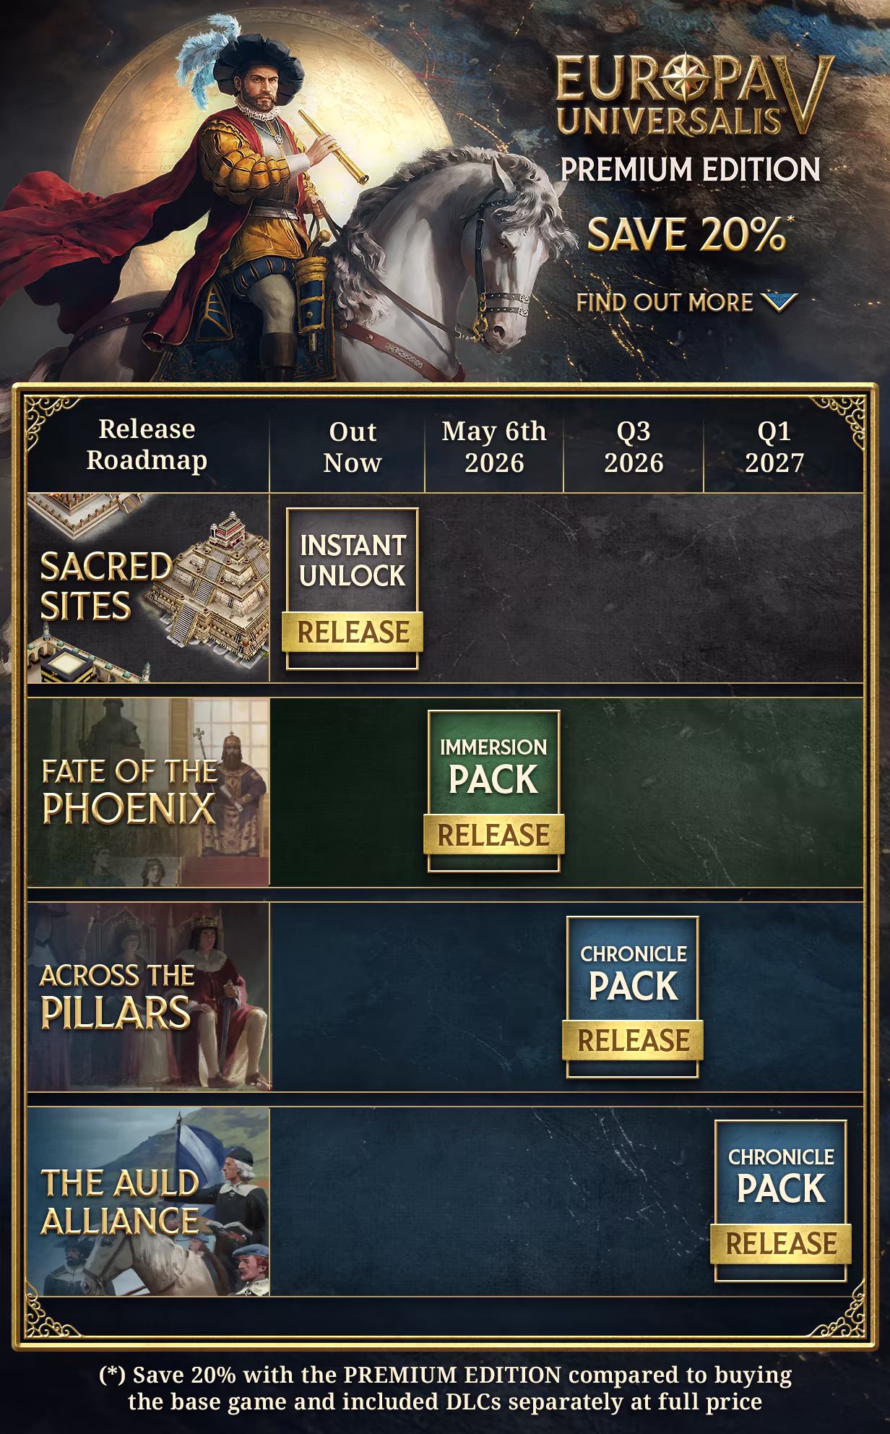
Task: Open The Auld Alliance thumbnail
Action: 148,1201
